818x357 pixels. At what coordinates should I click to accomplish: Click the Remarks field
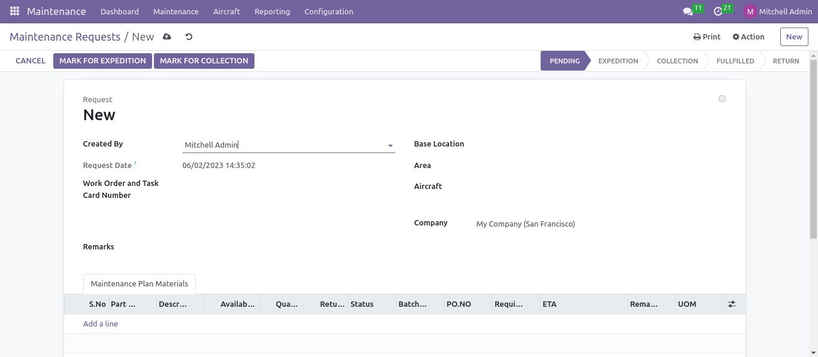289,247
